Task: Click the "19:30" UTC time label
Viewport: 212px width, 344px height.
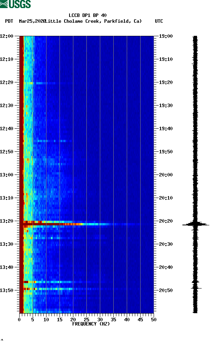Action: [x=166, y=106]
